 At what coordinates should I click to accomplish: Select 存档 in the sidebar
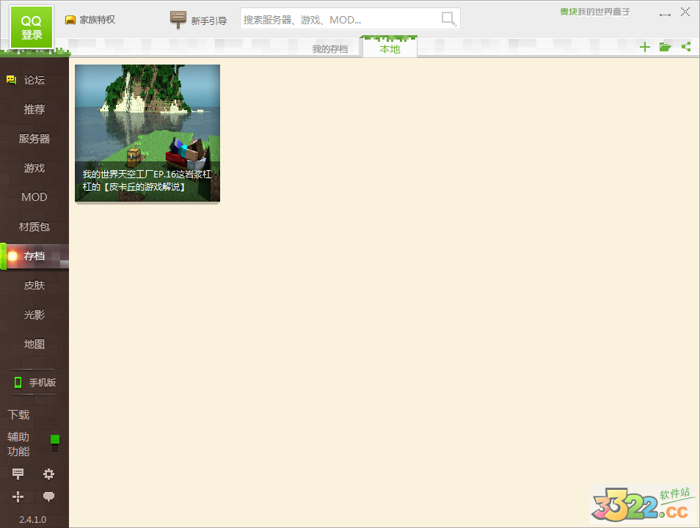click(x=34, y=256)
